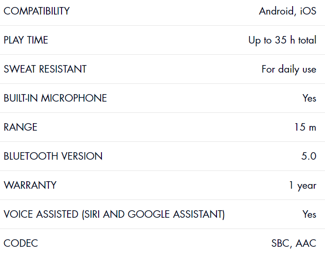Select the Yes value for voice assisted
Image resolution: width=325 pixels, height=258 pixels.
click(x=309, y=214)
